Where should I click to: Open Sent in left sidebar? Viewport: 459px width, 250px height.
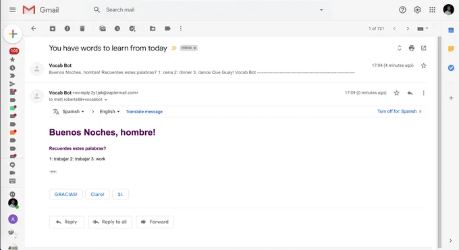pos(12,84)
